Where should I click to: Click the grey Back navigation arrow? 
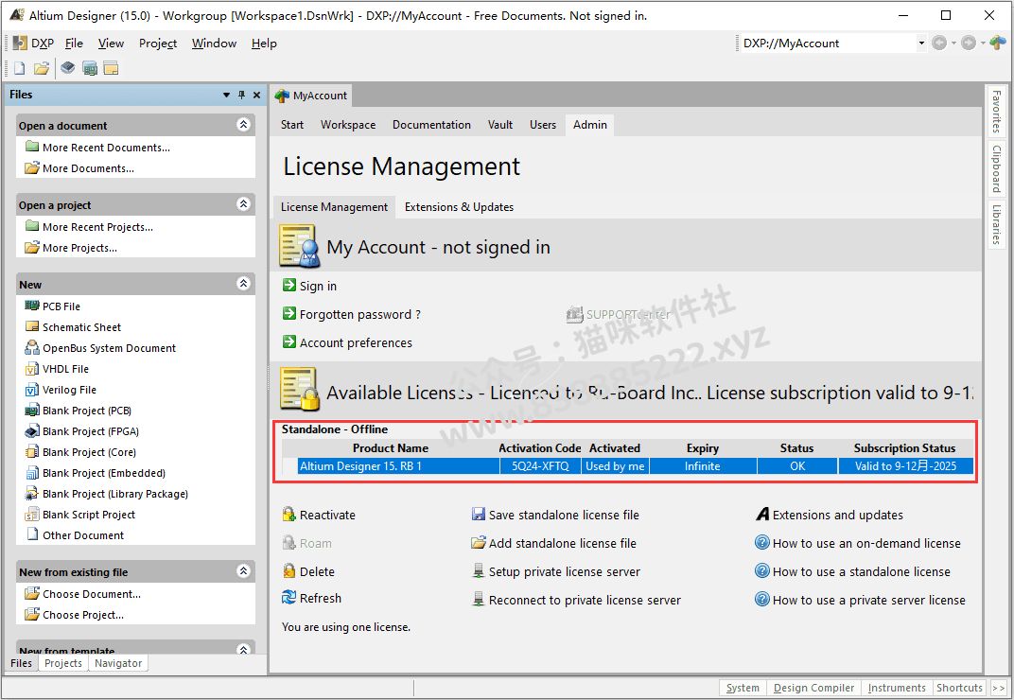point(939,43)
